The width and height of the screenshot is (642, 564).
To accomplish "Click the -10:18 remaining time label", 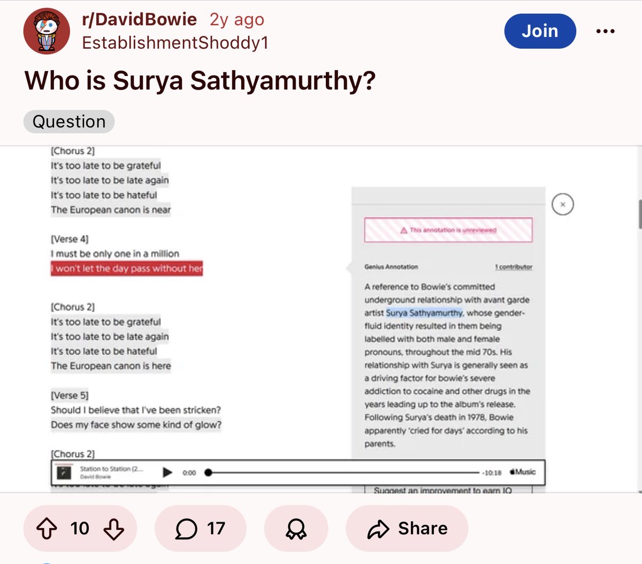I will (x=492, y=472).
